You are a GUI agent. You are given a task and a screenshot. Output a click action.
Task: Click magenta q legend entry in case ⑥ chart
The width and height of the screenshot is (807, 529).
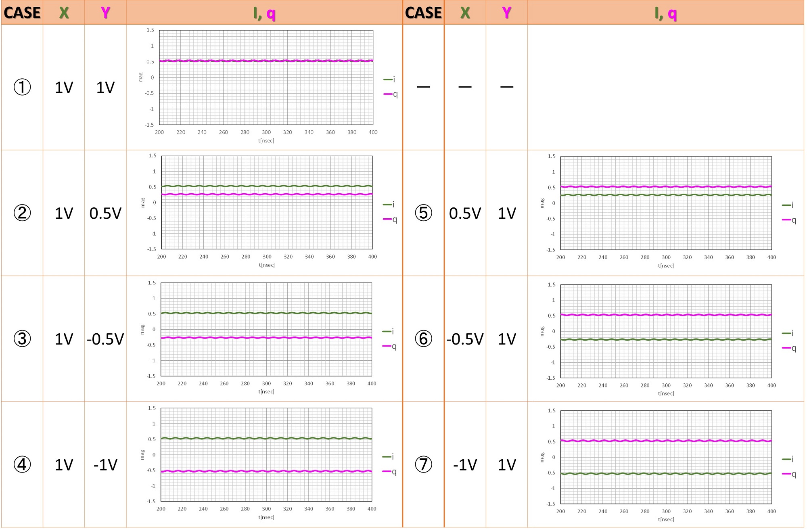click(x=789, y=348)
